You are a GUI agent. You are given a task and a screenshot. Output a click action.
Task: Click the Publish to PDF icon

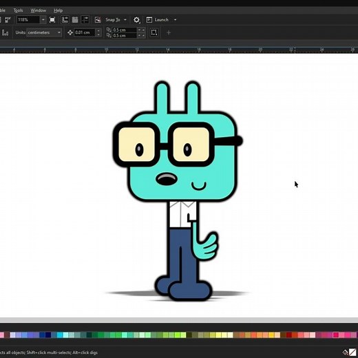8,20
